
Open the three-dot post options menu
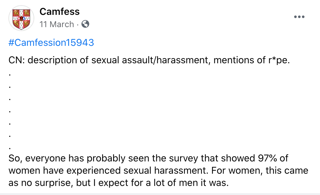299,17
